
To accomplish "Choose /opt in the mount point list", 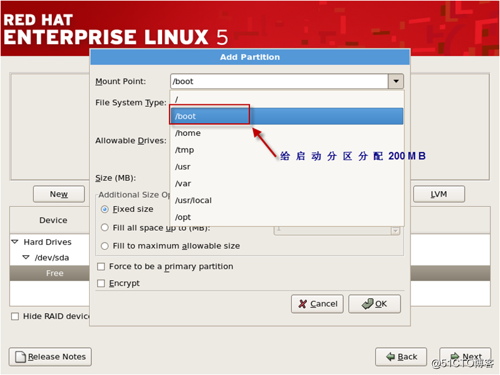I will click(287, 218).
